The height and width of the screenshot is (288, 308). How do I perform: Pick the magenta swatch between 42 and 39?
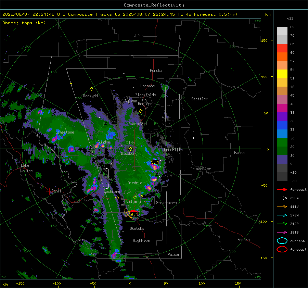(282, 108)
